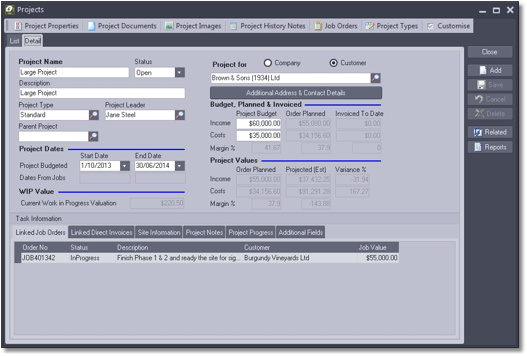
Task: Open Project Images from the toolbar
Action: [193, 26]
